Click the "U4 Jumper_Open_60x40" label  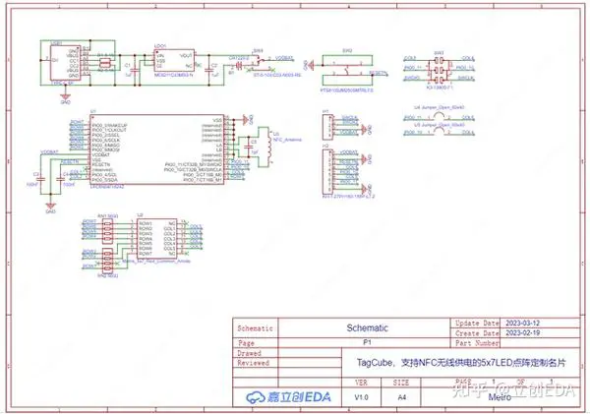point(440,107)
